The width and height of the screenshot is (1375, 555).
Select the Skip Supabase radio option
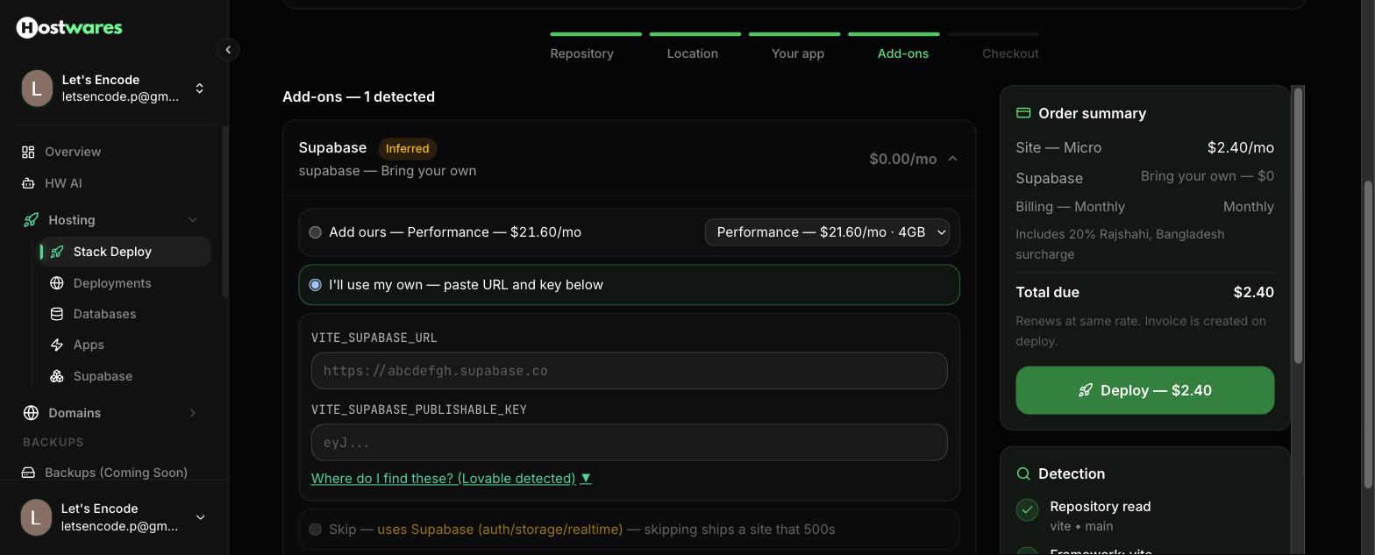[x=315, y=530]
